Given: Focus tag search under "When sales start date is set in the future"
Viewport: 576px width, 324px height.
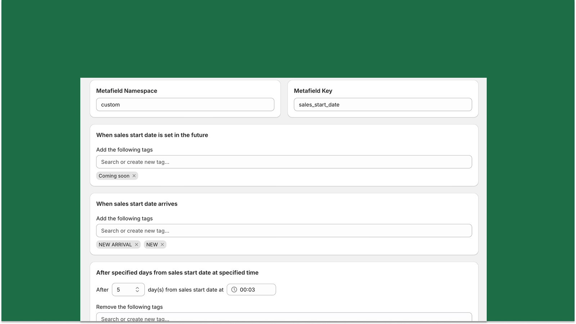Looking at the screenshot, I should pyautogui.click(x=284, y=162).
